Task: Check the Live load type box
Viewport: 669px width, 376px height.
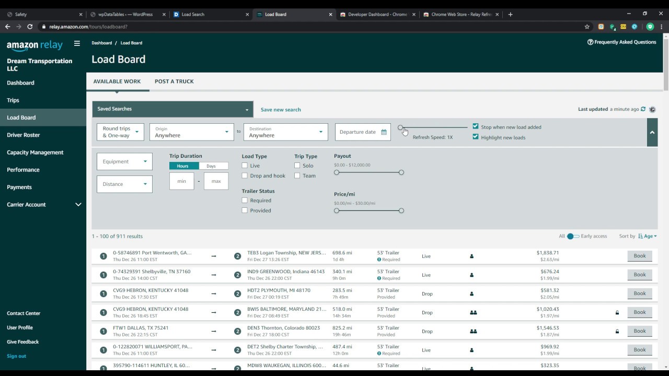Action: point(245,166)
